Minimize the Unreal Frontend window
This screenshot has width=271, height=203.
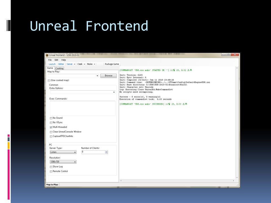224,55
